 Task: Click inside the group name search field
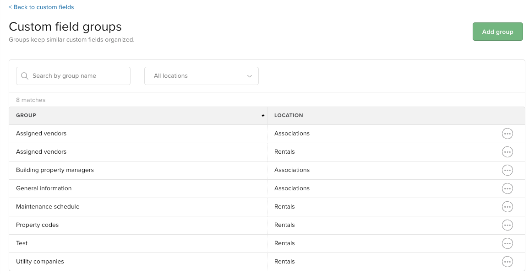pyautogui.click(x=73, y=75)
